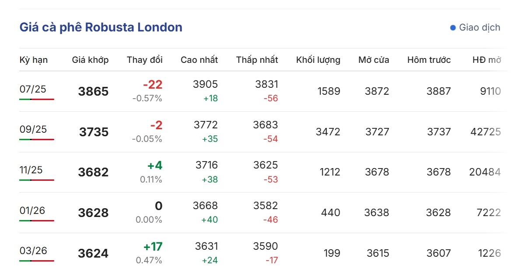Click the Thấp nhất column header
Screen dimensions: 521x272
pyautogui.click(x=257, y=60)
